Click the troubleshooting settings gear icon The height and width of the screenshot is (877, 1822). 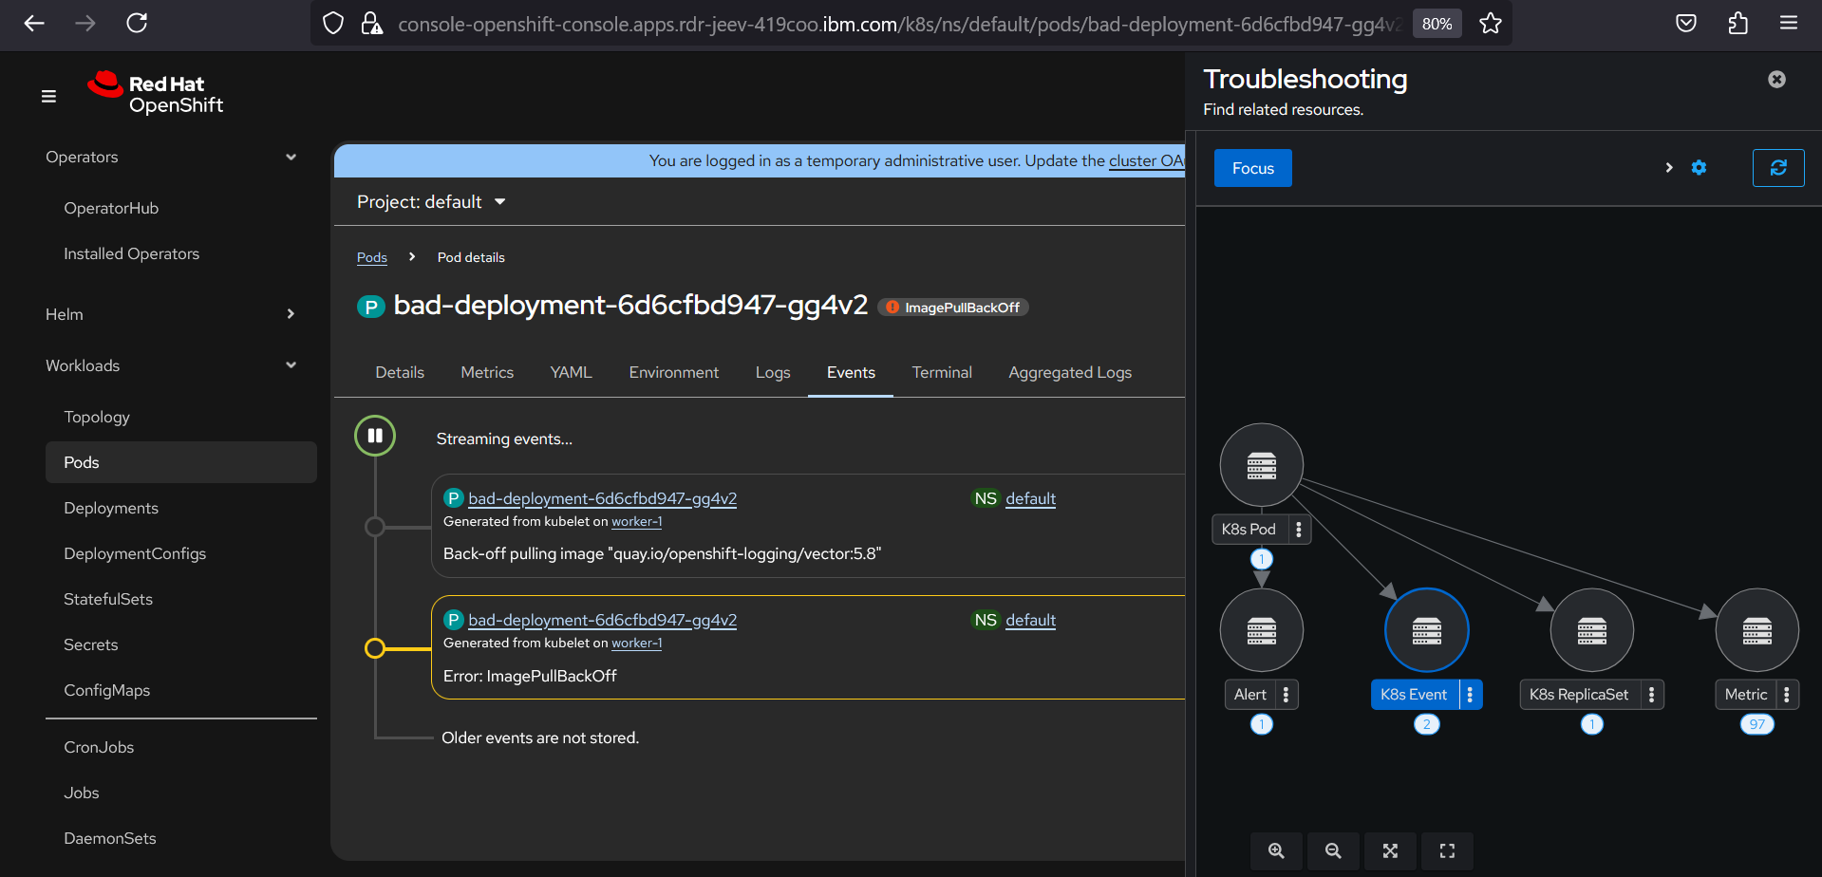[1699, 168]
